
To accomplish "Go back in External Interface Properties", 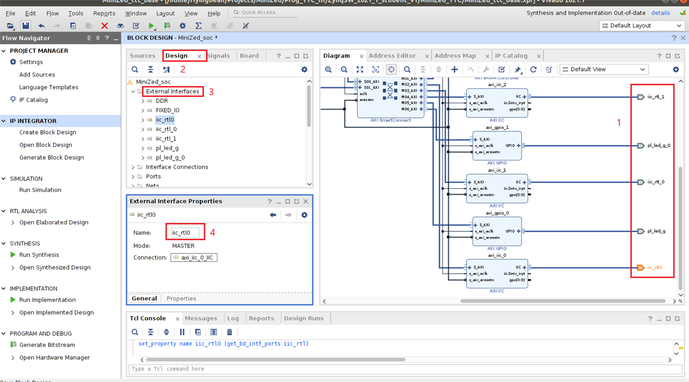I will point(273,215).
